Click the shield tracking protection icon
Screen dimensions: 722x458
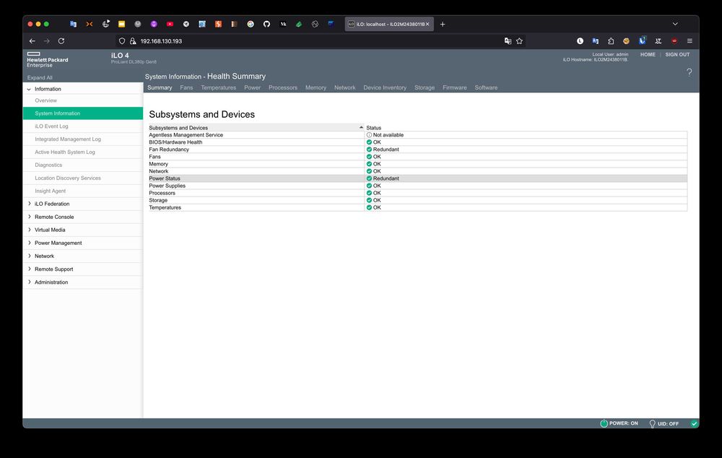[x=122, y=41]
